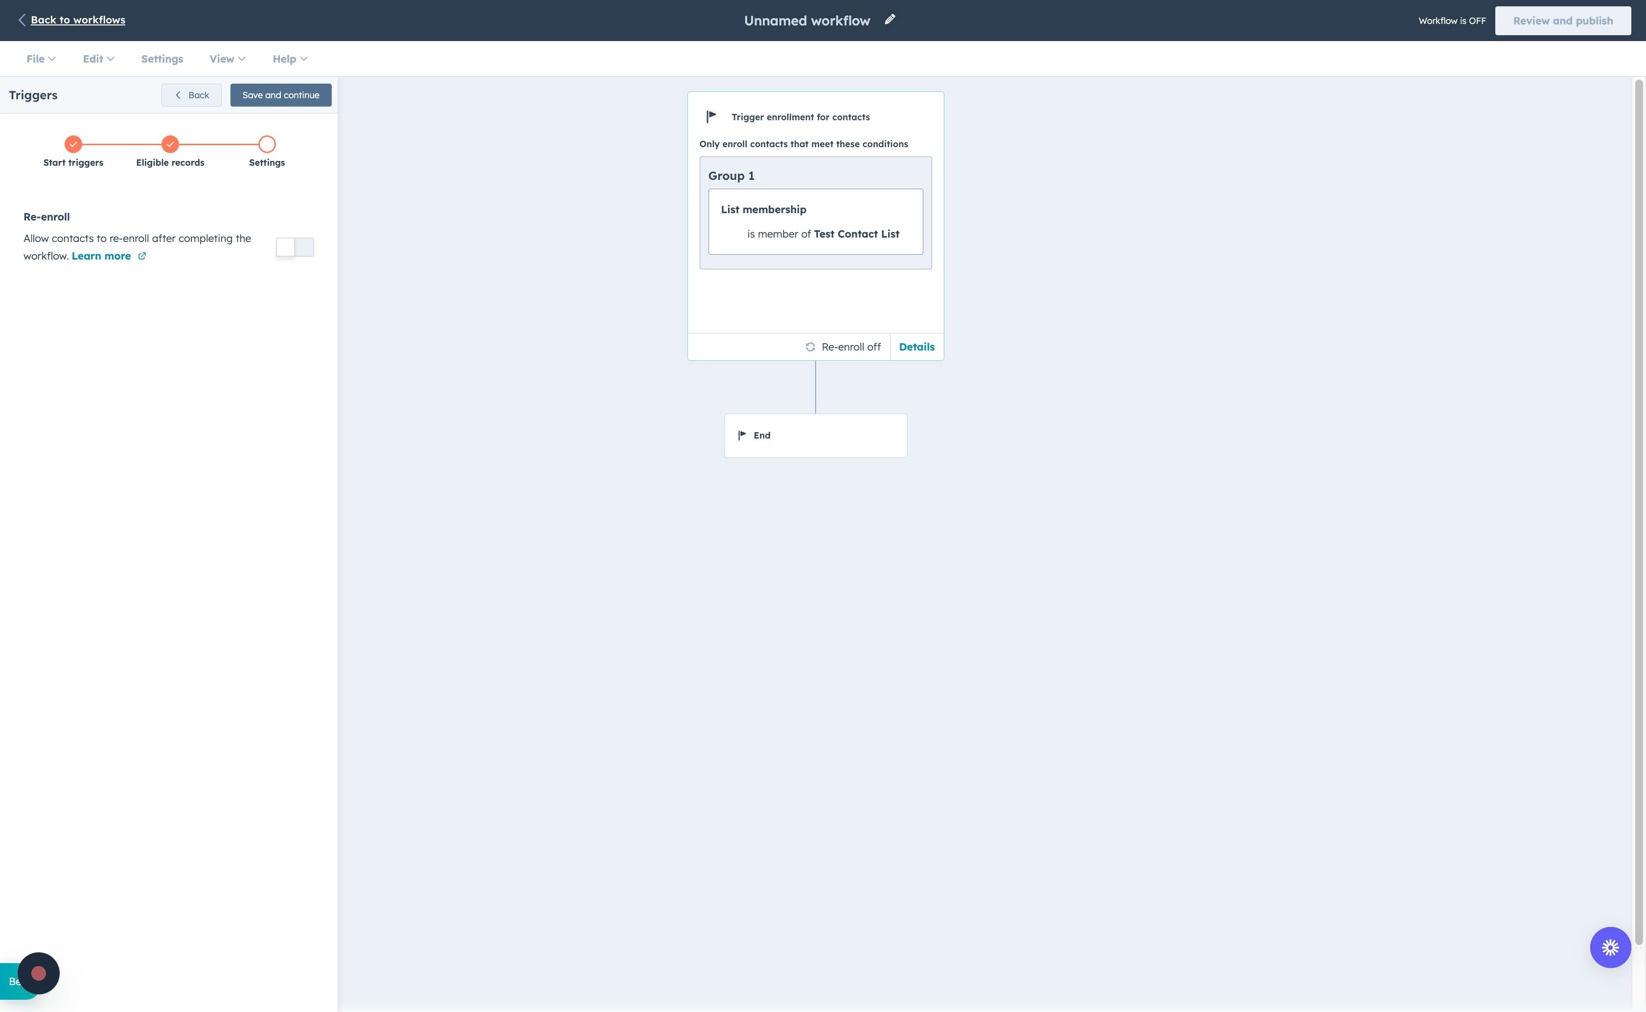
Task: Click the trigger enrollment flag icon
Action: point(711,116)
